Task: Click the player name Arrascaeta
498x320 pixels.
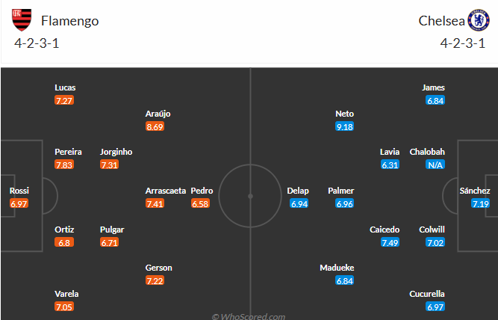Action: [166, 191]
